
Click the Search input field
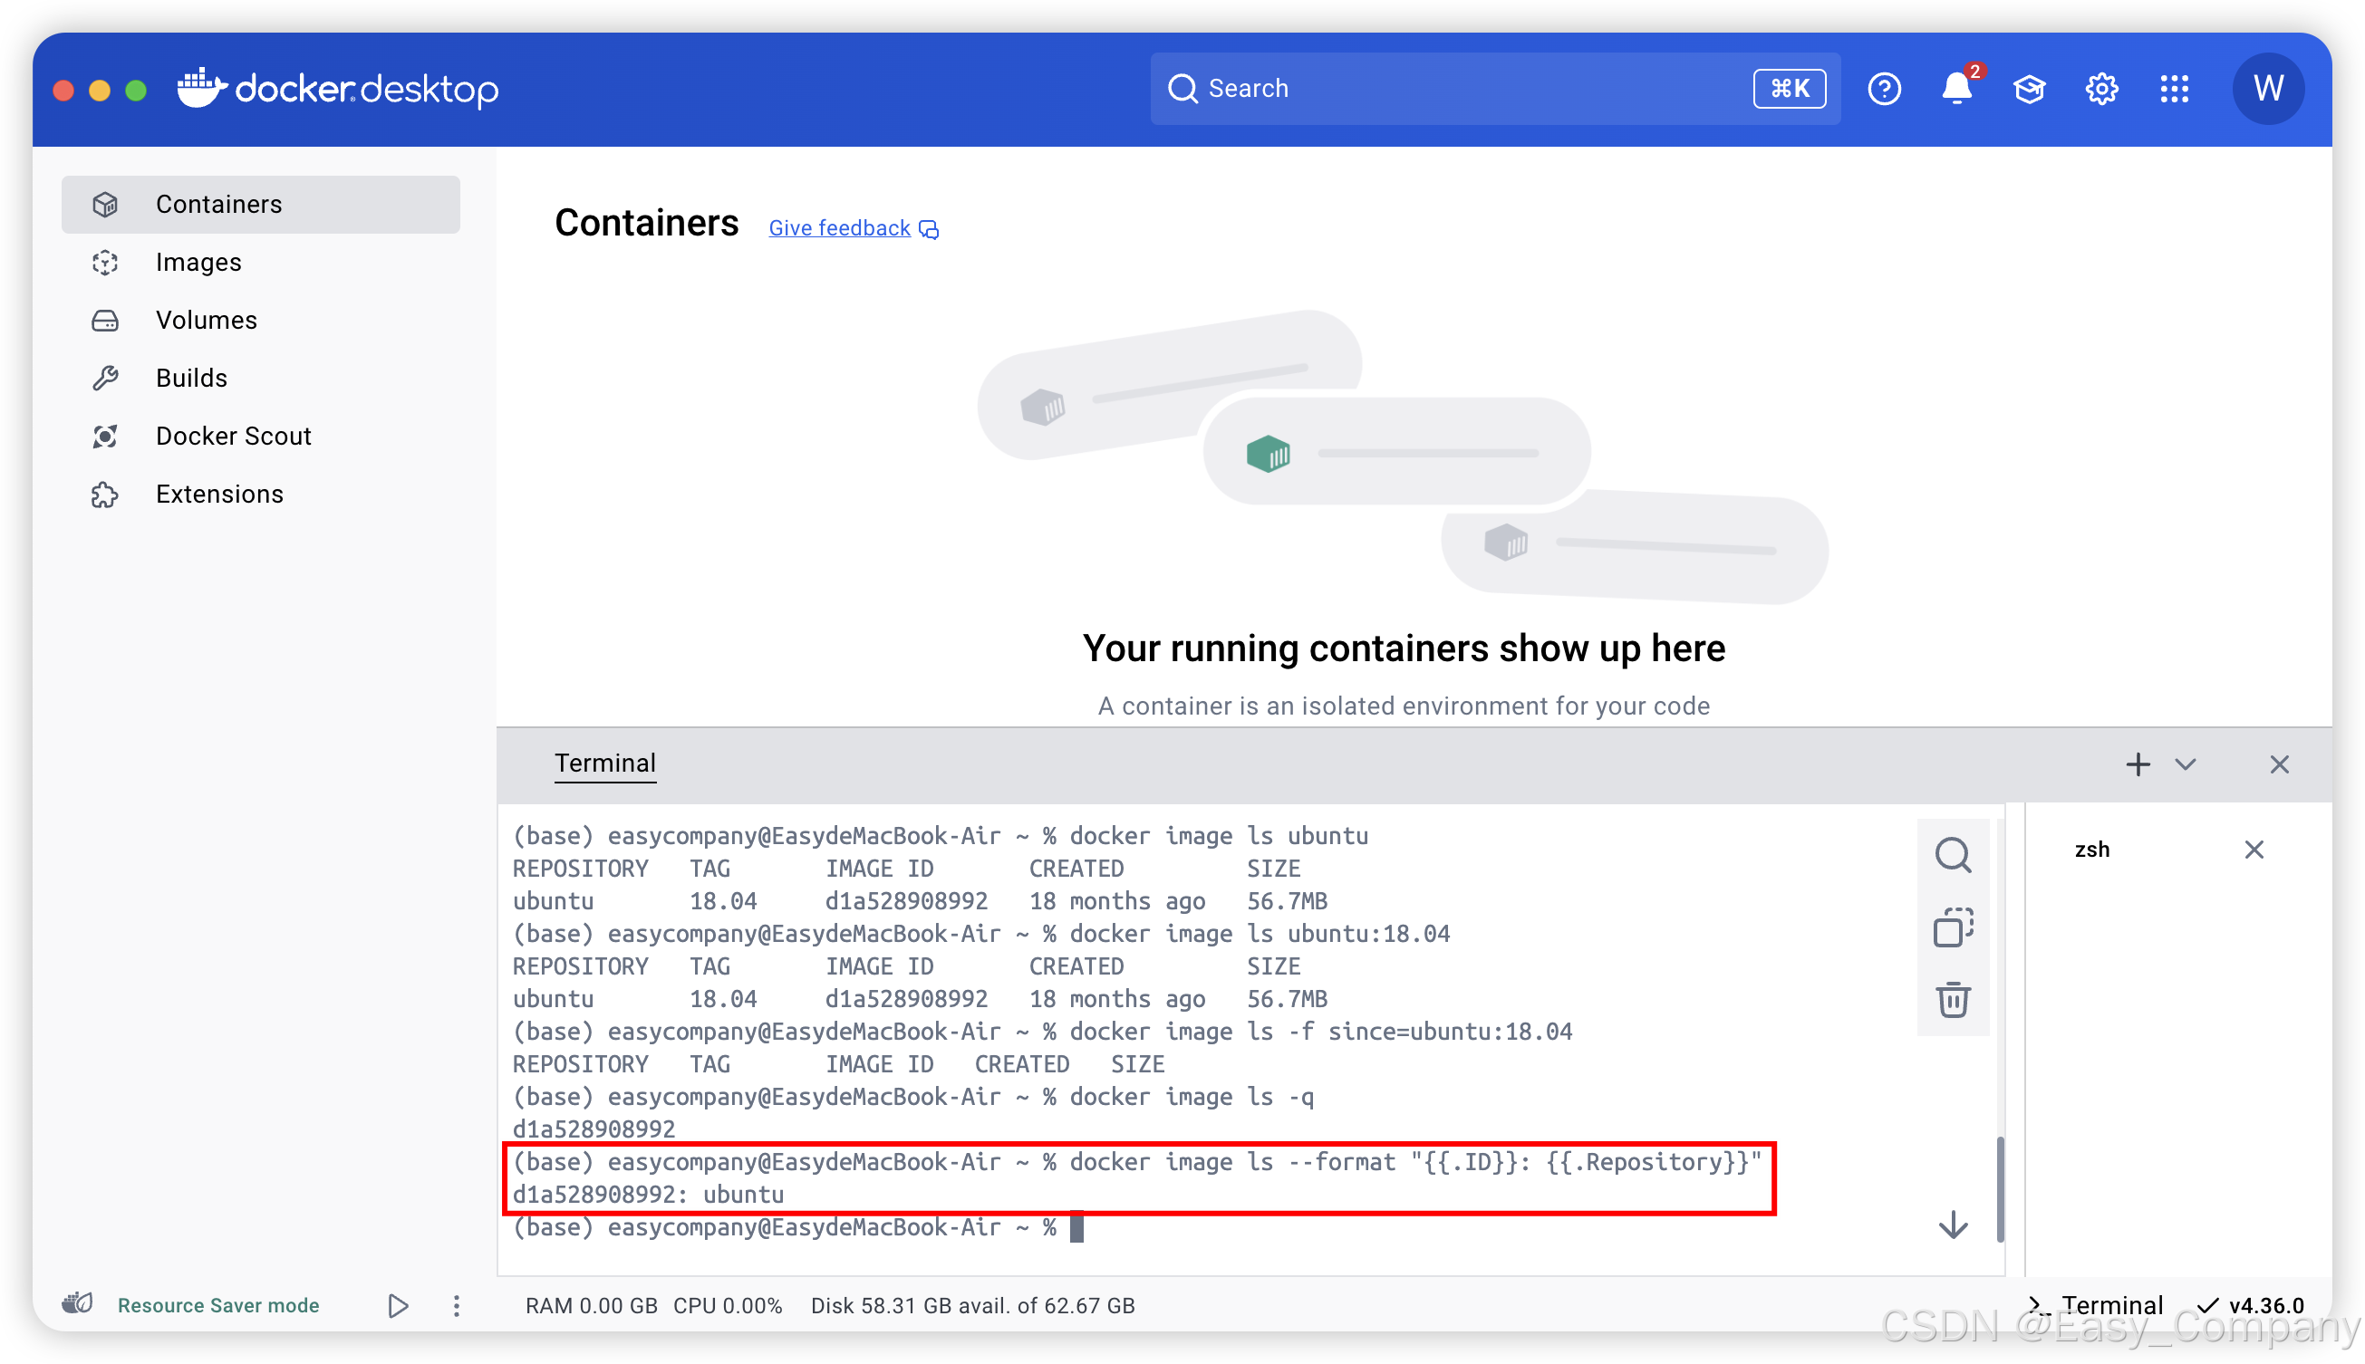1462,89
